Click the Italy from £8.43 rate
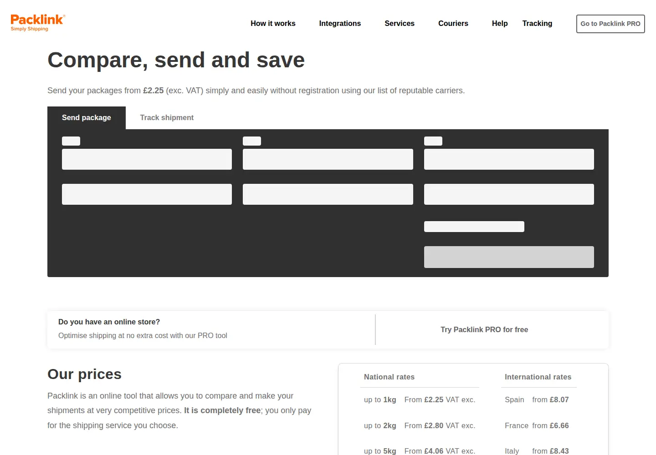656x455 pixels. click(x=537, y=451)
